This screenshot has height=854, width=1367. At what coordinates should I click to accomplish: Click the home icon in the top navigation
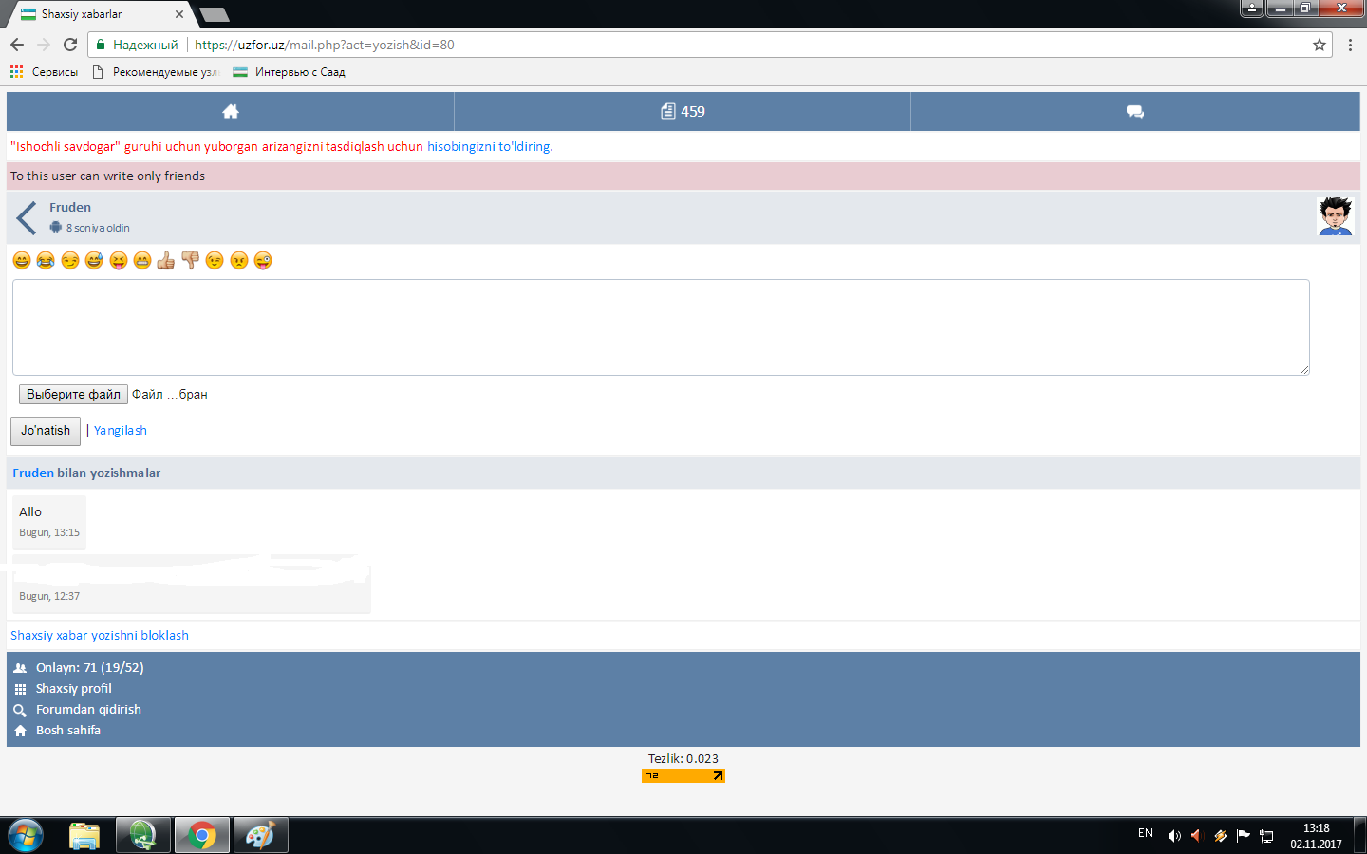pyautogui.click(x=230, y=112)
